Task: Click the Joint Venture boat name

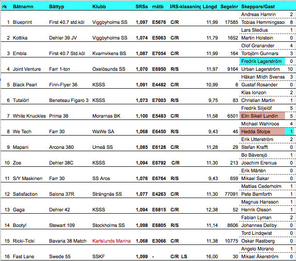Action: (27, 69)
